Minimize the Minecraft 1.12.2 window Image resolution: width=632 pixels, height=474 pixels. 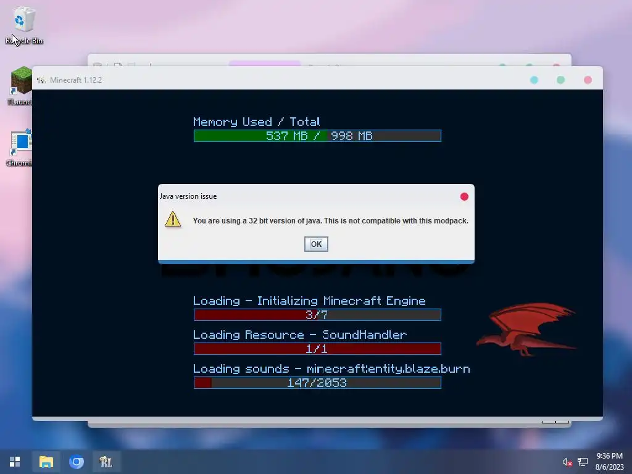click(534, 80)
